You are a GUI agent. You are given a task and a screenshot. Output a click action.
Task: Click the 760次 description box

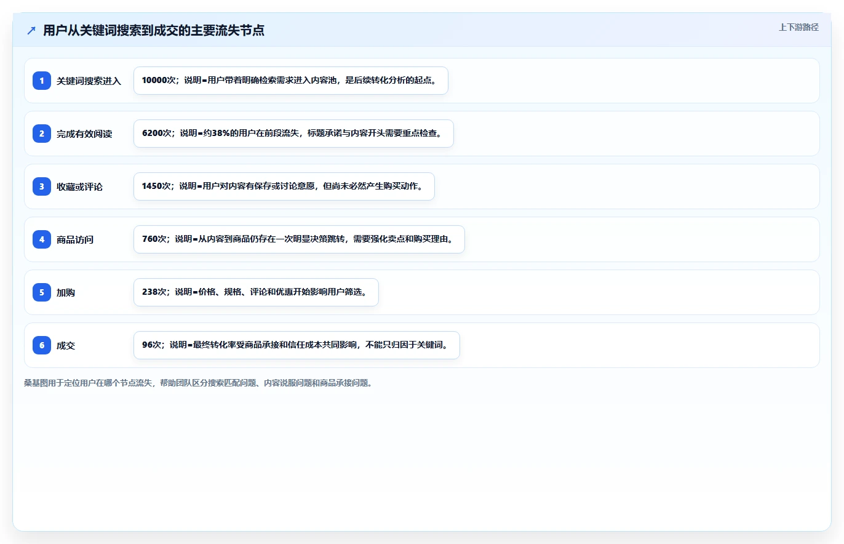pyautogui.click(x=299, y=239)
